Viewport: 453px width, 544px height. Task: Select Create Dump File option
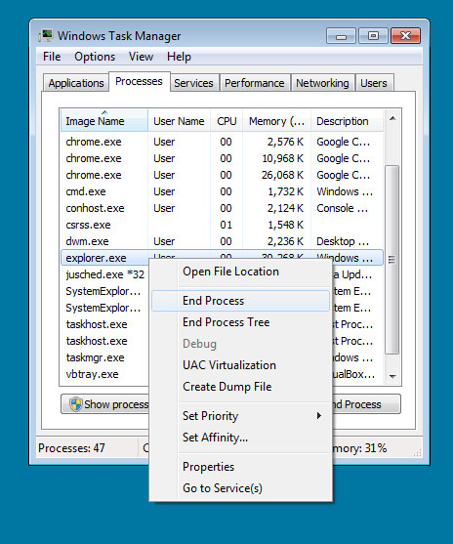[x=240, y=387]
